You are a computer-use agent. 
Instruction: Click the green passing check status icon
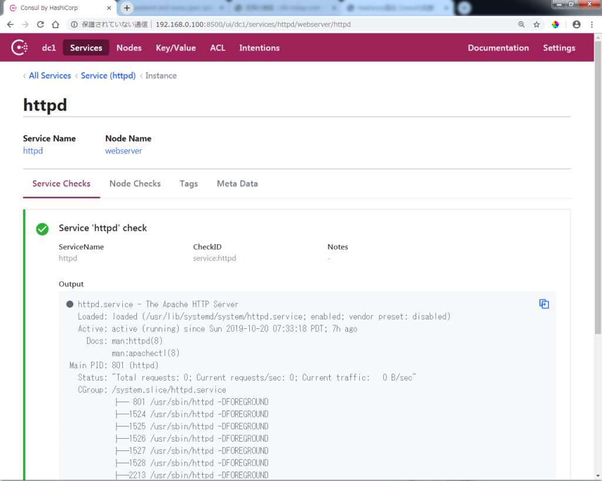[x=42, y=229]
